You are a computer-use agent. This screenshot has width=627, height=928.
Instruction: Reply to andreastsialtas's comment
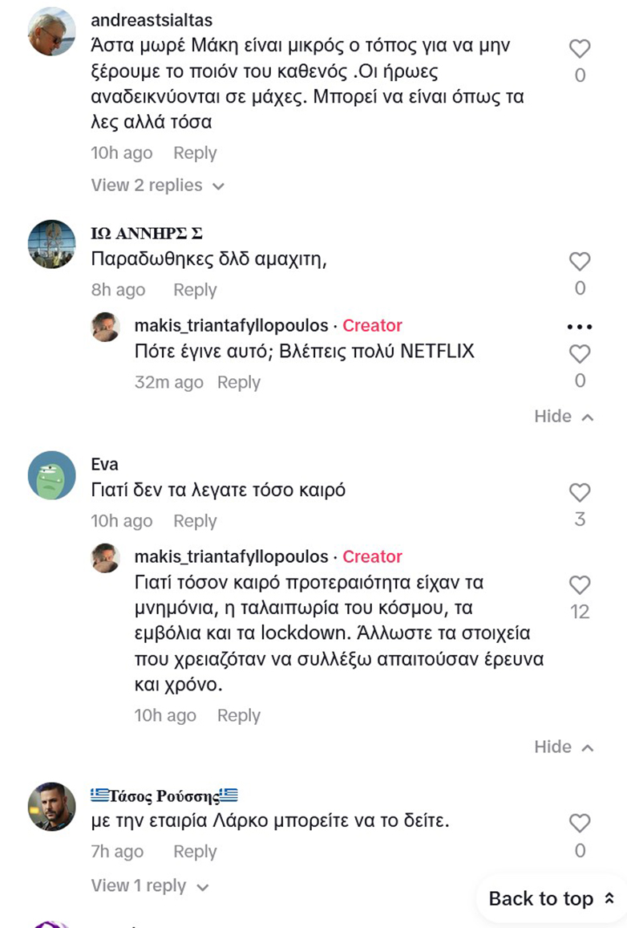pyautogui.click(x=195, y=153)
